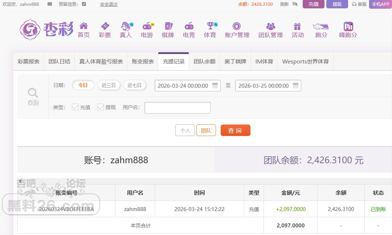Open end date calendar icon
Viewport: 392px width, 235px height.
[x=295, y=86]
